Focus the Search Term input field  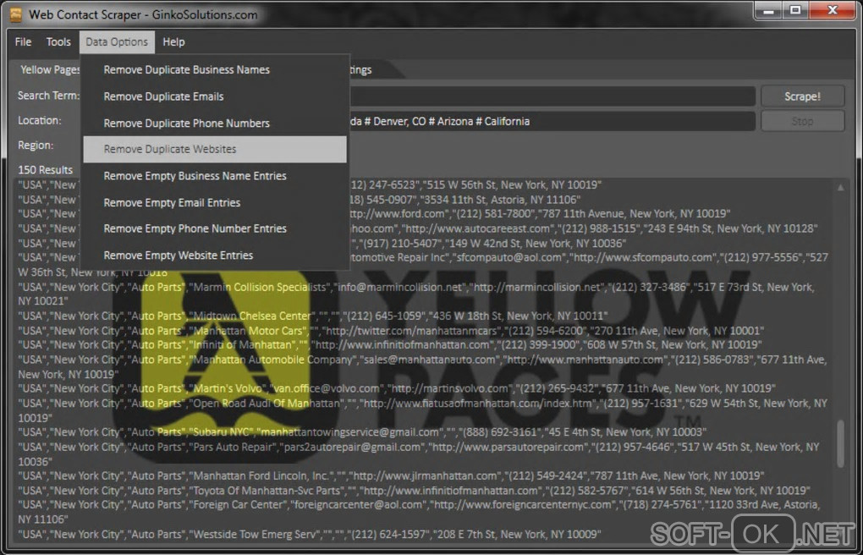pyautogui.click(x=552, y=96)
